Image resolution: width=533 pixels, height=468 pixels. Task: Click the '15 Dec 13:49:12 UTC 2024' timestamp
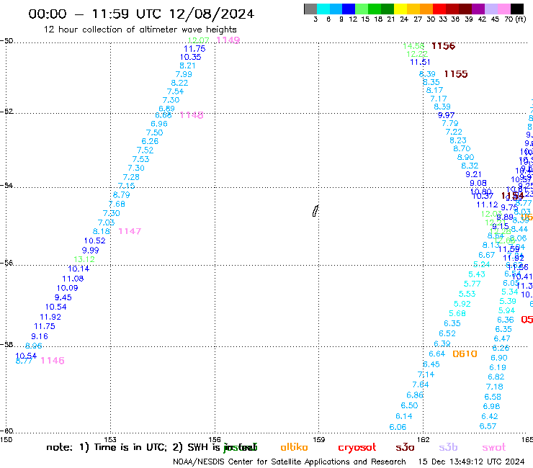point(471,462)
